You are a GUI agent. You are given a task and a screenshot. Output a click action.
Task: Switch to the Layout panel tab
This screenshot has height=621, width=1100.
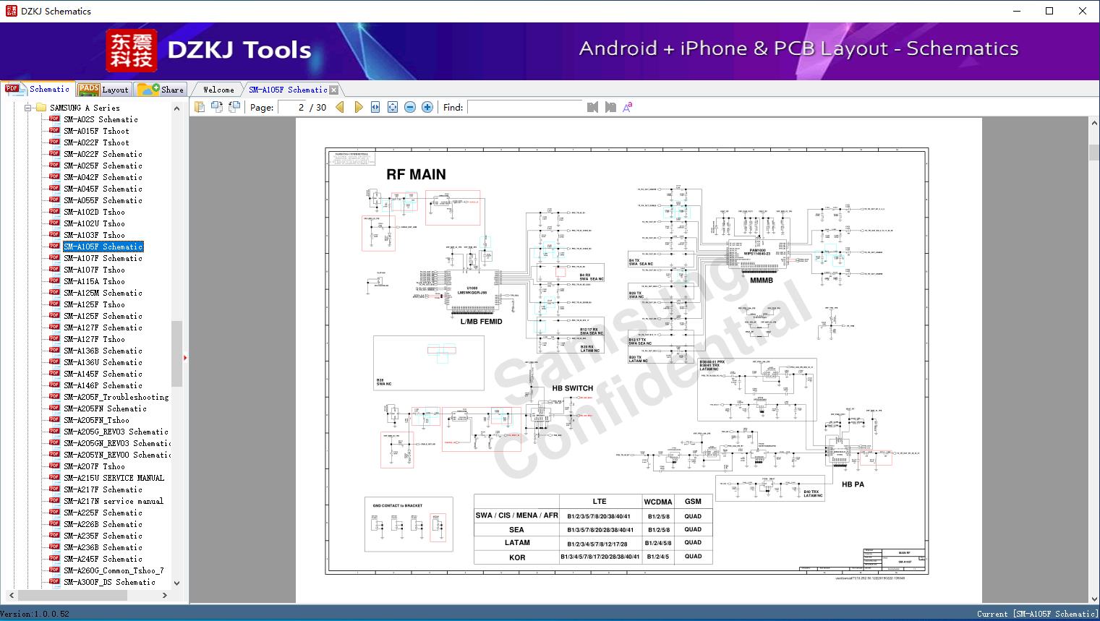pyautogui.click(x=103, y=90)
